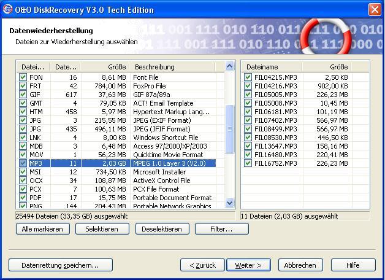Sort by the Beschreibung column header
385x280 pixels.
pyautogui.click(x=173, y=67)
